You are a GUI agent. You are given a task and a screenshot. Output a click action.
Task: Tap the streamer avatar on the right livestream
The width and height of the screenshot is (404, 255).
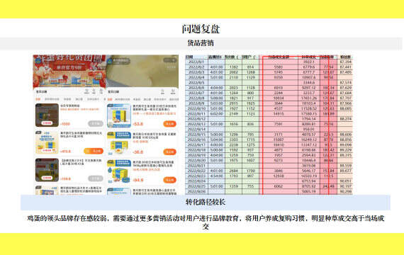coord(110,61)
